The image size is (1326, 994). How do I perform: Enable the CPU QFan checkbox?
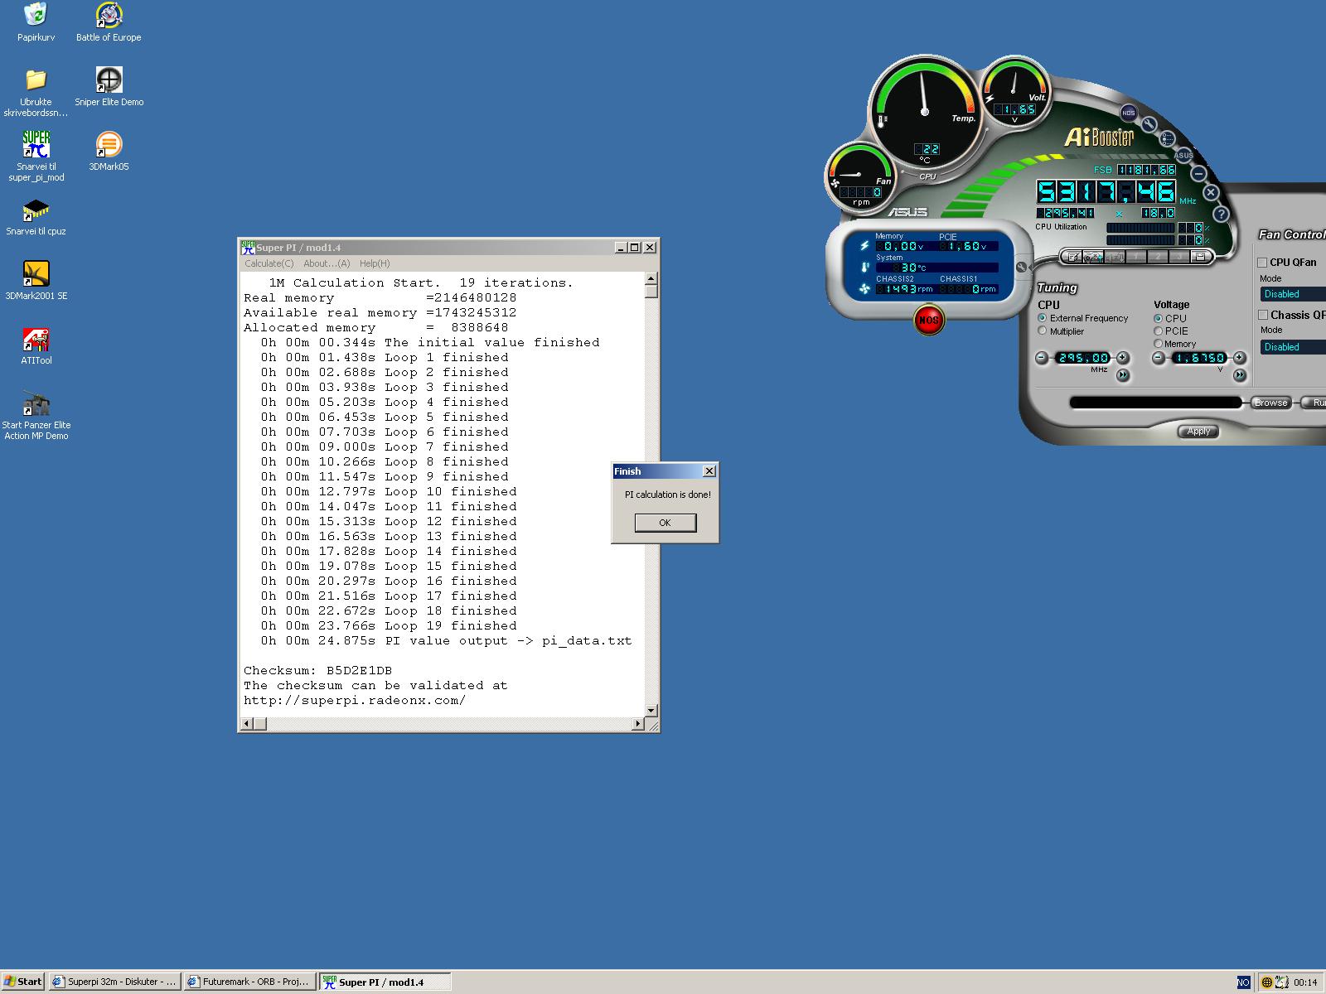tap(1263, 263)
